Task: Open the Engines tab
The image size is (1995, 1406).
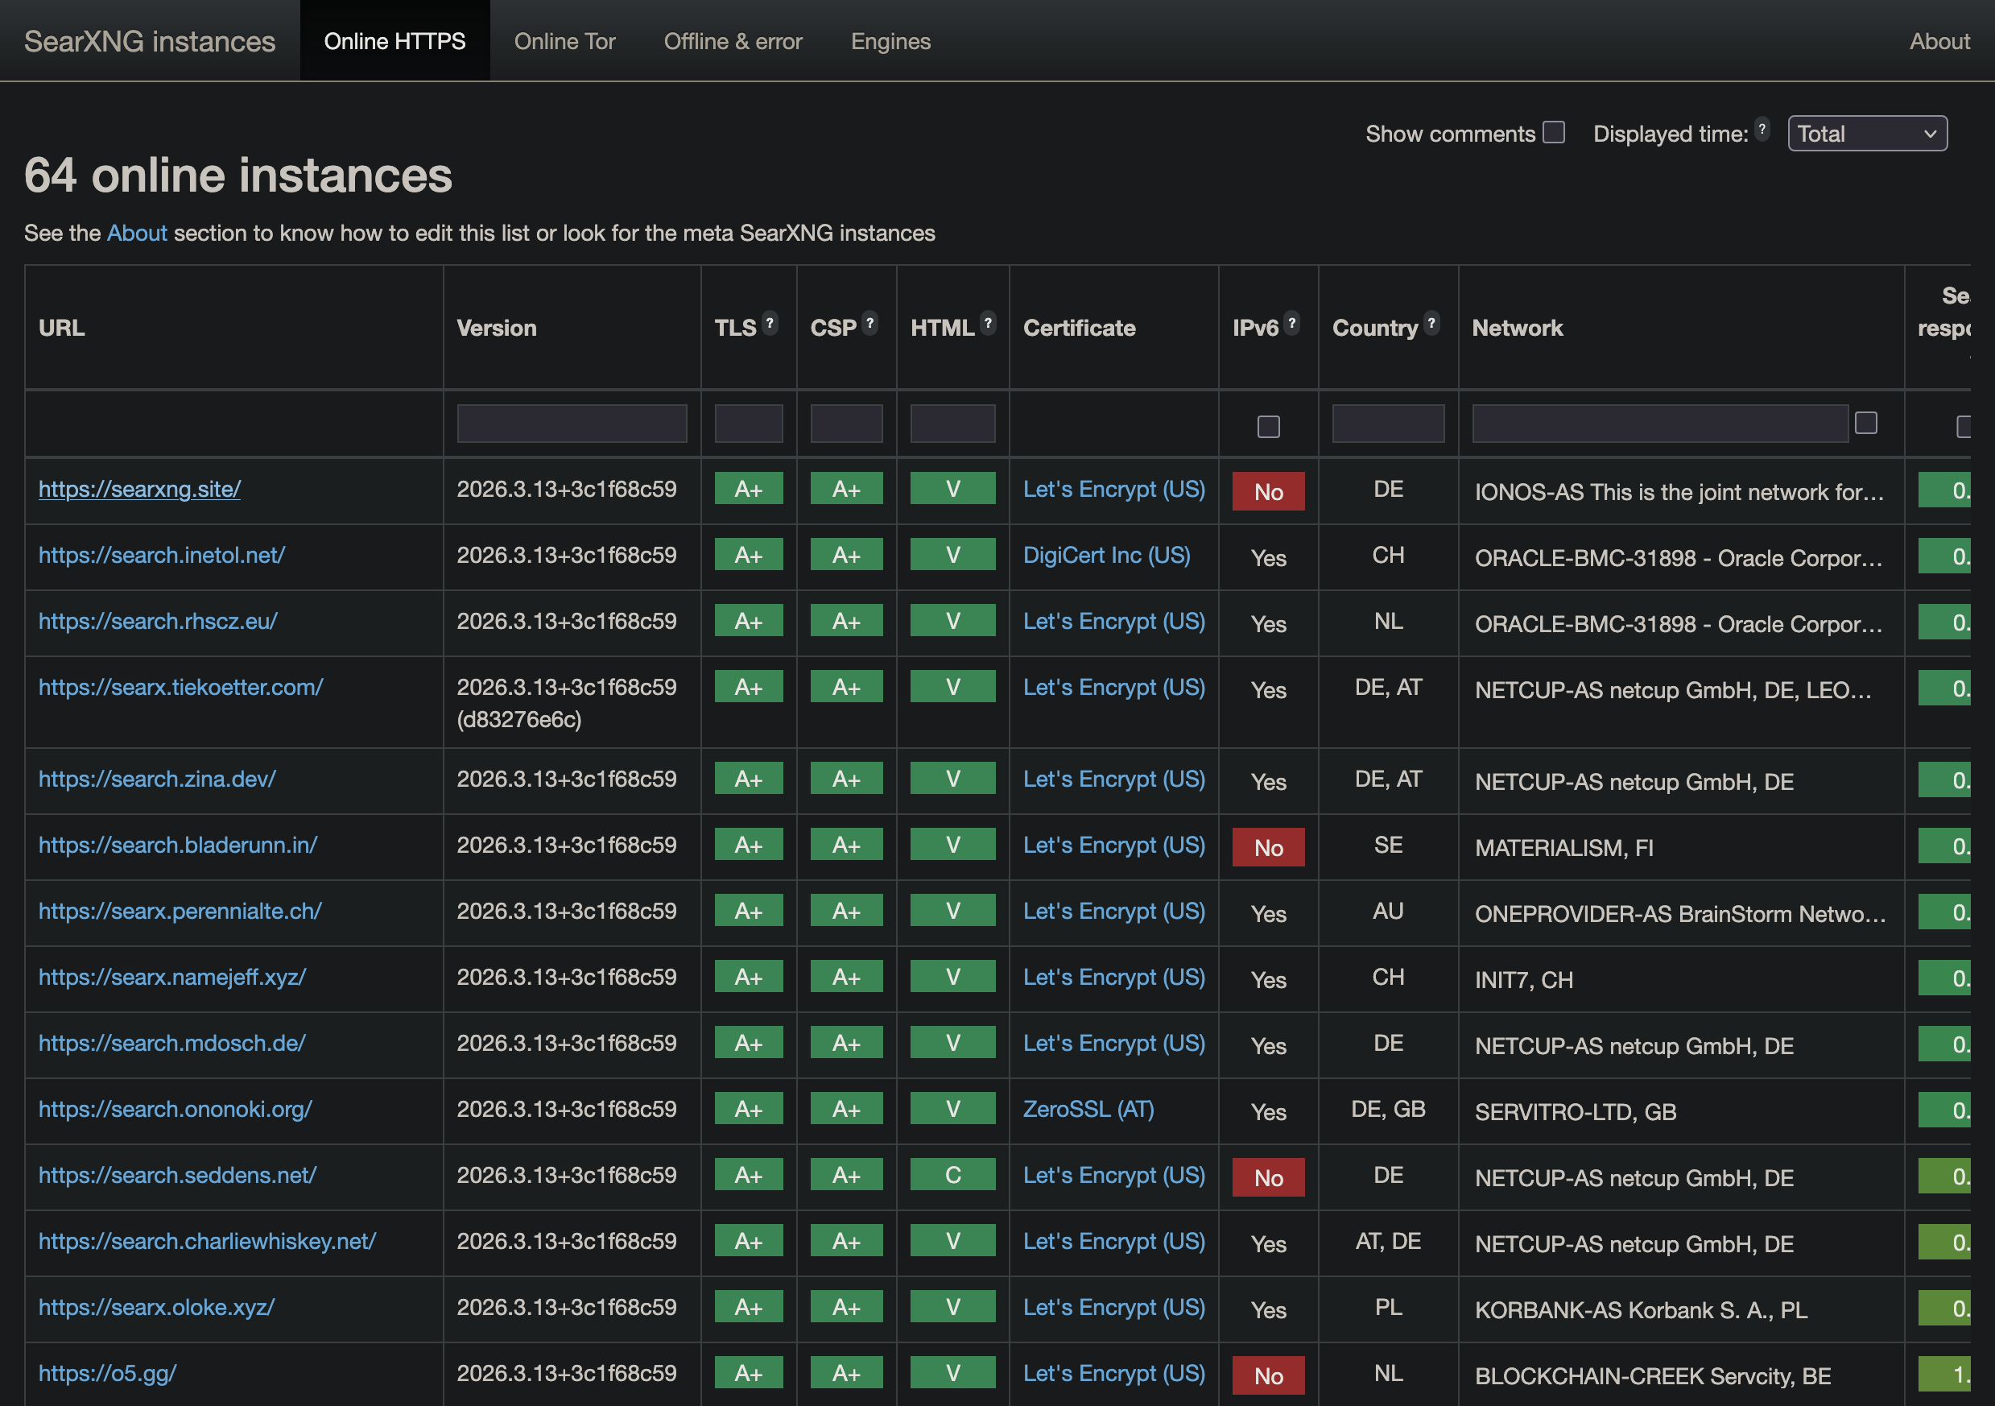Action: tap(890, 41)
